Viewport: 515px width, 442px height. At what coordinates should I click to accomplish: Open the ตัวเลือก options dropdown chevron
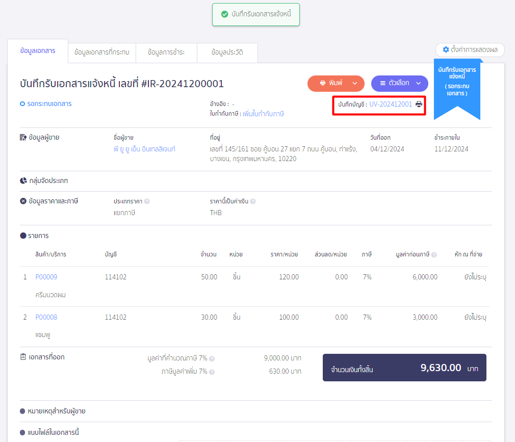tap(417, 83)
